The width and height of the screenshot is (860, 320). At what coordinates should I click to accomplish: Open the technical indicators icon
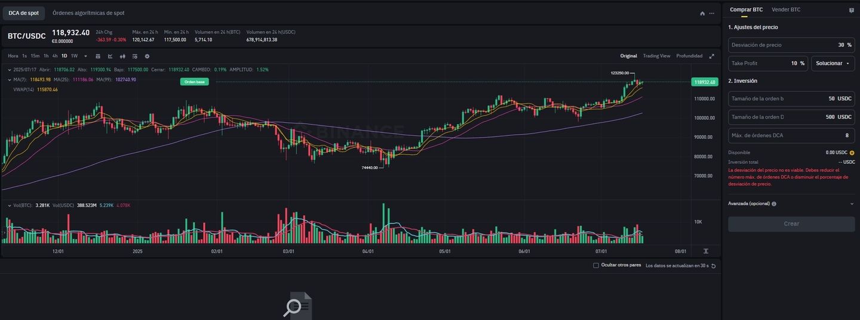pos(135,56)
